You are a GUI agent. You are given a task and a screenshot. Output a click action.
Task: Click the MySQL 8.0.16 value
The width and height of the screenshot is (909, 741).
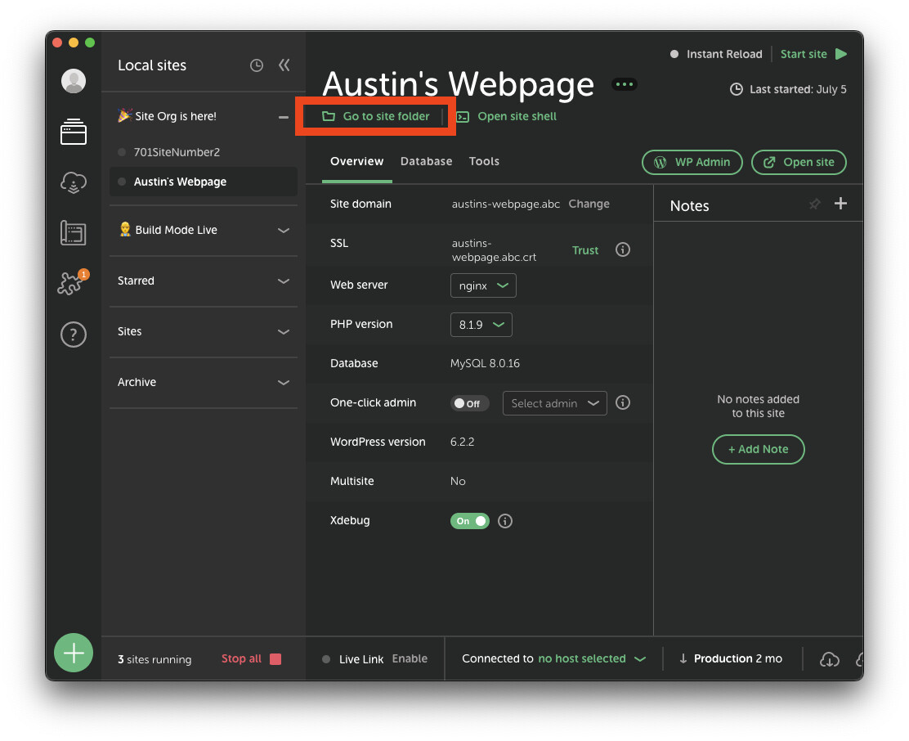coord(485,363)
